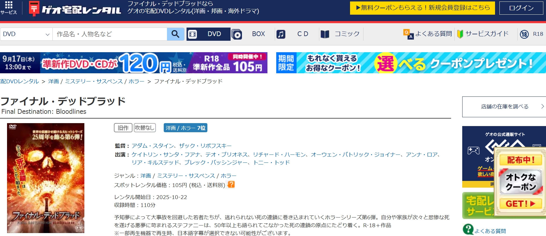The height and width of the screenshot is (236, 546).
Task: Click the 店舗の在庫を調べる button
Action: click(x=504, y=107)
